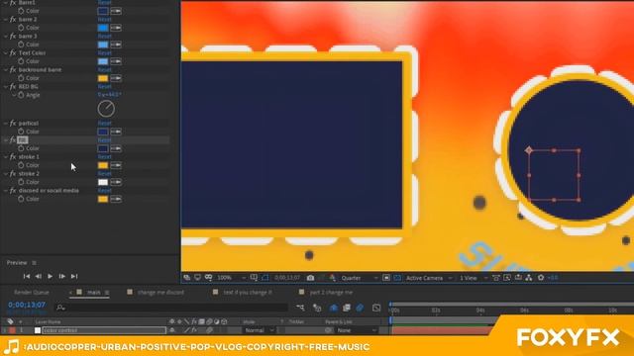Viewport: 634px width, 356px height.
Task: Switch to text if you change it tab
Action: coord(248,293)
